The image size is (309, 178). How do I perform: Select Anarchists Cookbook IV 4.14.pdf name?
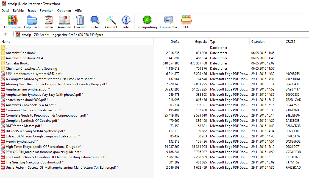tap(31, 105)
